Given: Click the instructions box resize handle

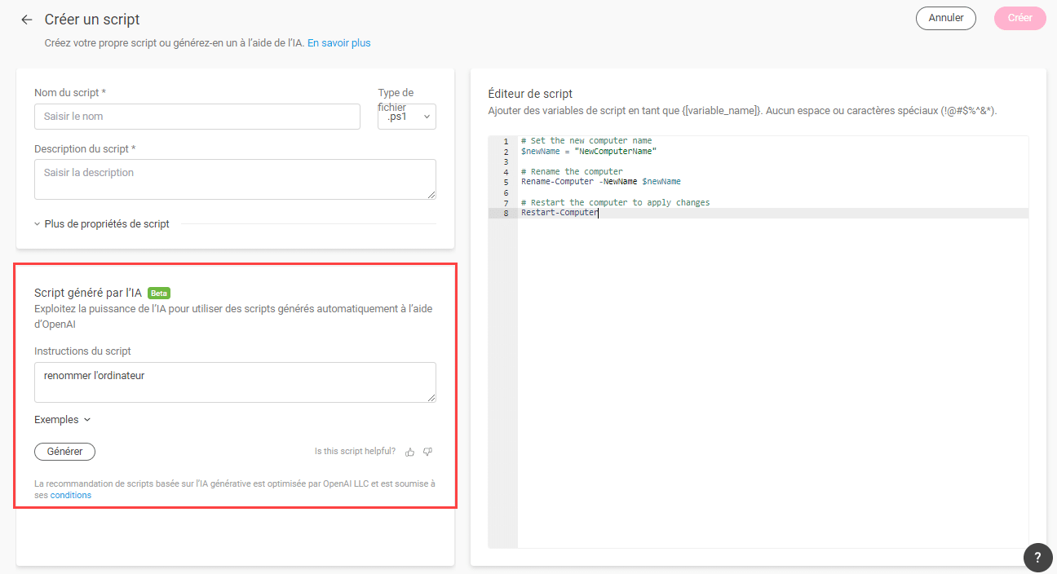Looking at the screenshot, I should [x=431, y=398].
